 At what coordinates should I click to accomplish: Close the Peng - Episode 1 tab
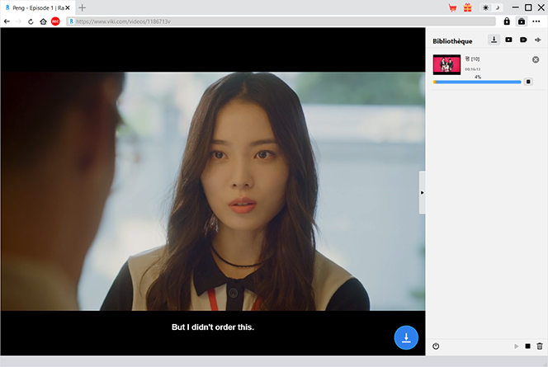68,7
